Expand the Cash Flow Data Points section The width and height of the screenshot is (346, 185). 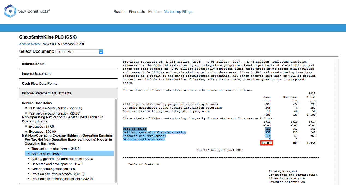[x=68, y=84]
